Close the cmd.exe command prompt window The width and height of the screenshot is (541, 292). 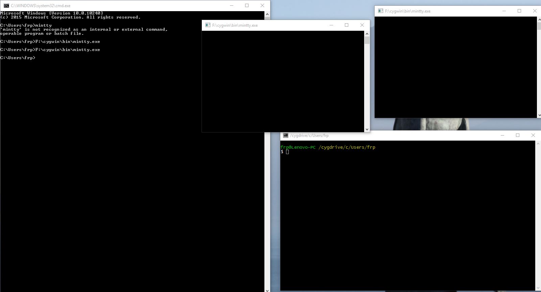tap(262, 6)
